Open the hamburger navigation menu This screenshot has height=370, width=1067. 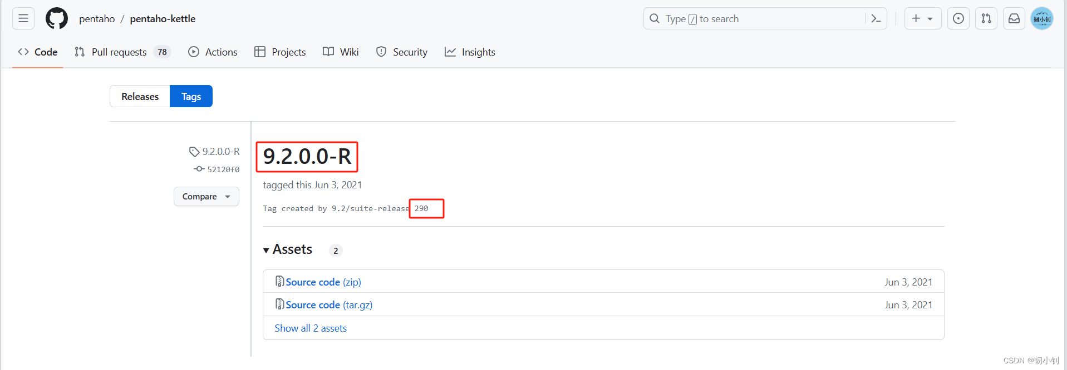[23, 18]
